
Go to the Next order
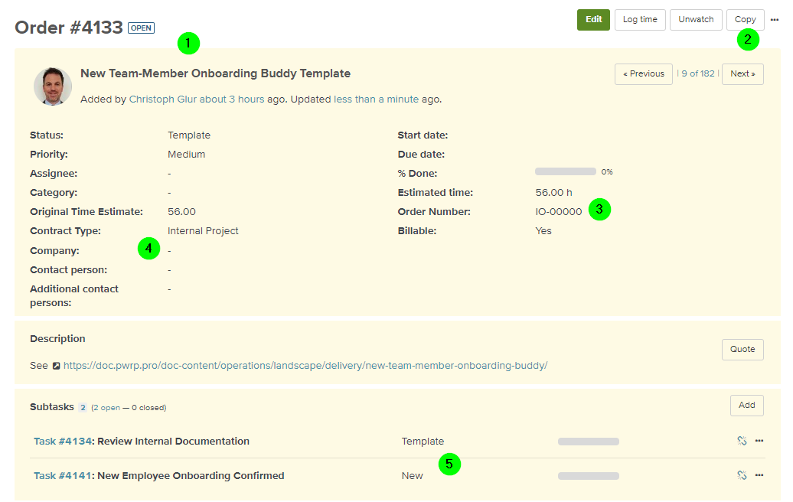pos(742,73)
